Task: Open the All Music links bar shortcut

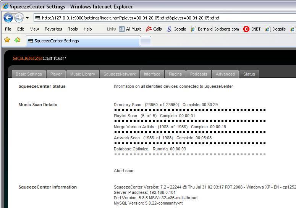Action: pyautogui.click(x=130, y=29)
